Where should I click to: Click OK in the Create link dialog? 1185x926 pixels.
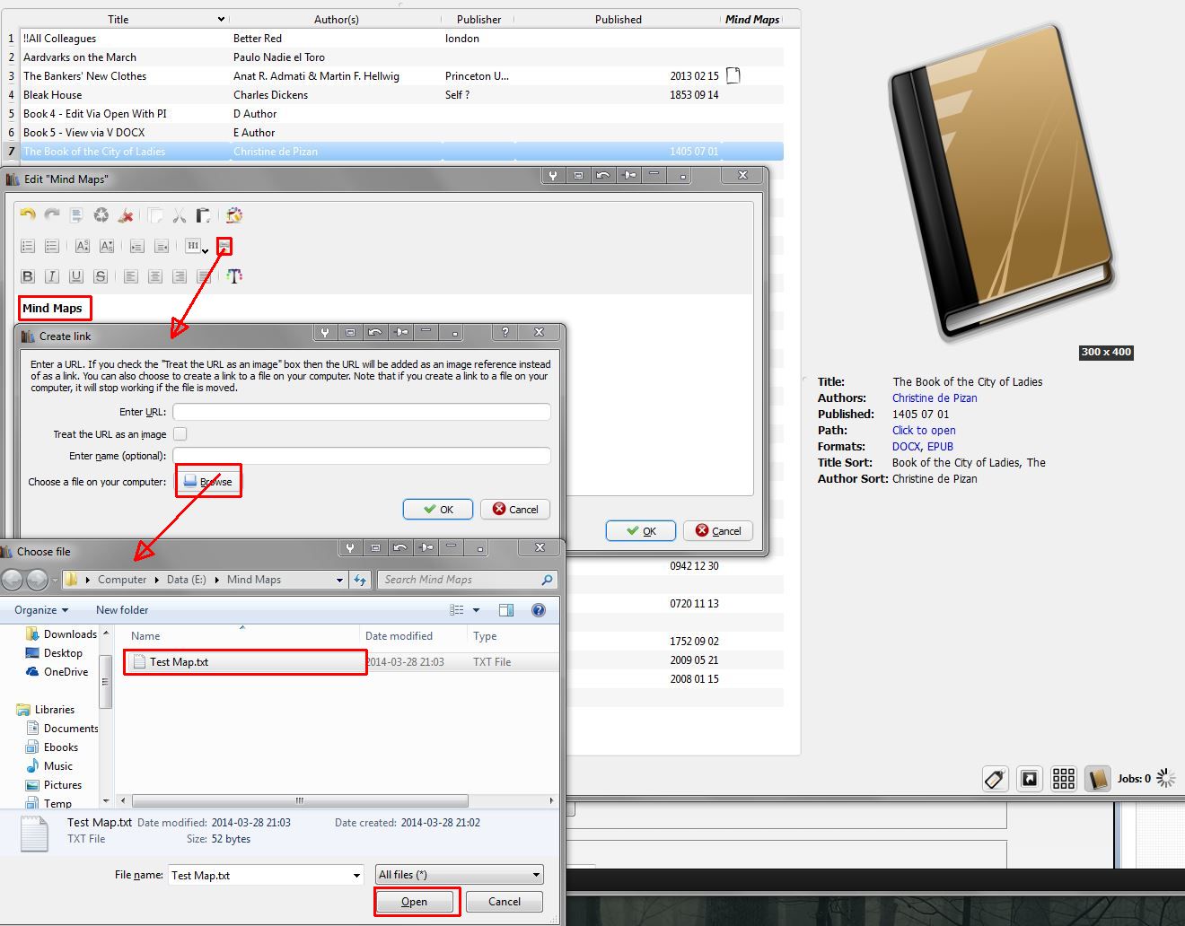[439, 509]
